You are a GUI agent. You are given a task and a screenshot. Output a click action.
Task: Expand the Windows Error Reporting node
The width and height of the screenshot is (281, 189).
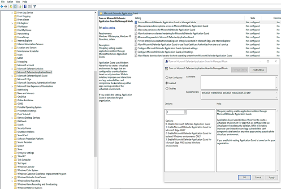[x=12, y=181]
